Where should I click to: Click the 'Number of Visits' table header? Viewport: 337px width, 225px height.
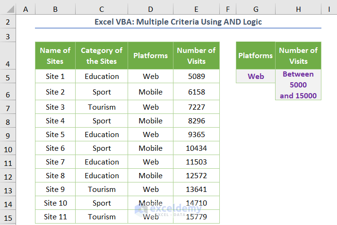196,56
